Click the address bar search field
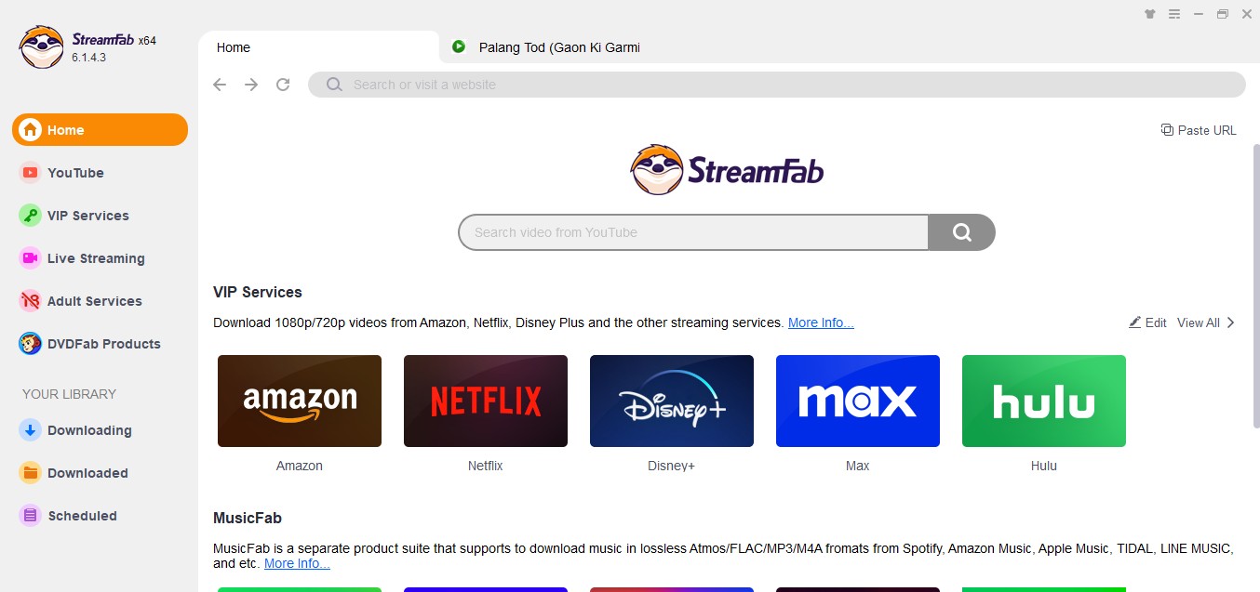1260x592 pixels. click(x=777, y=85)
